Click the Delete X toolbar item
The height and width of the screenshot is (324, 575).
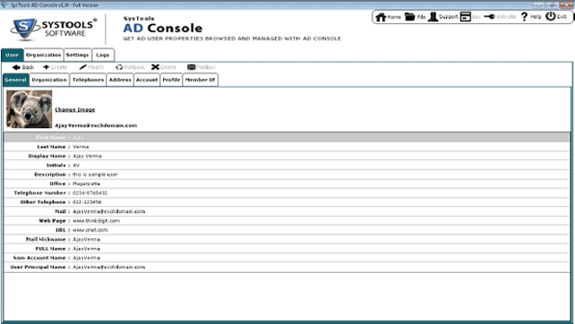[x=164, y=67]
